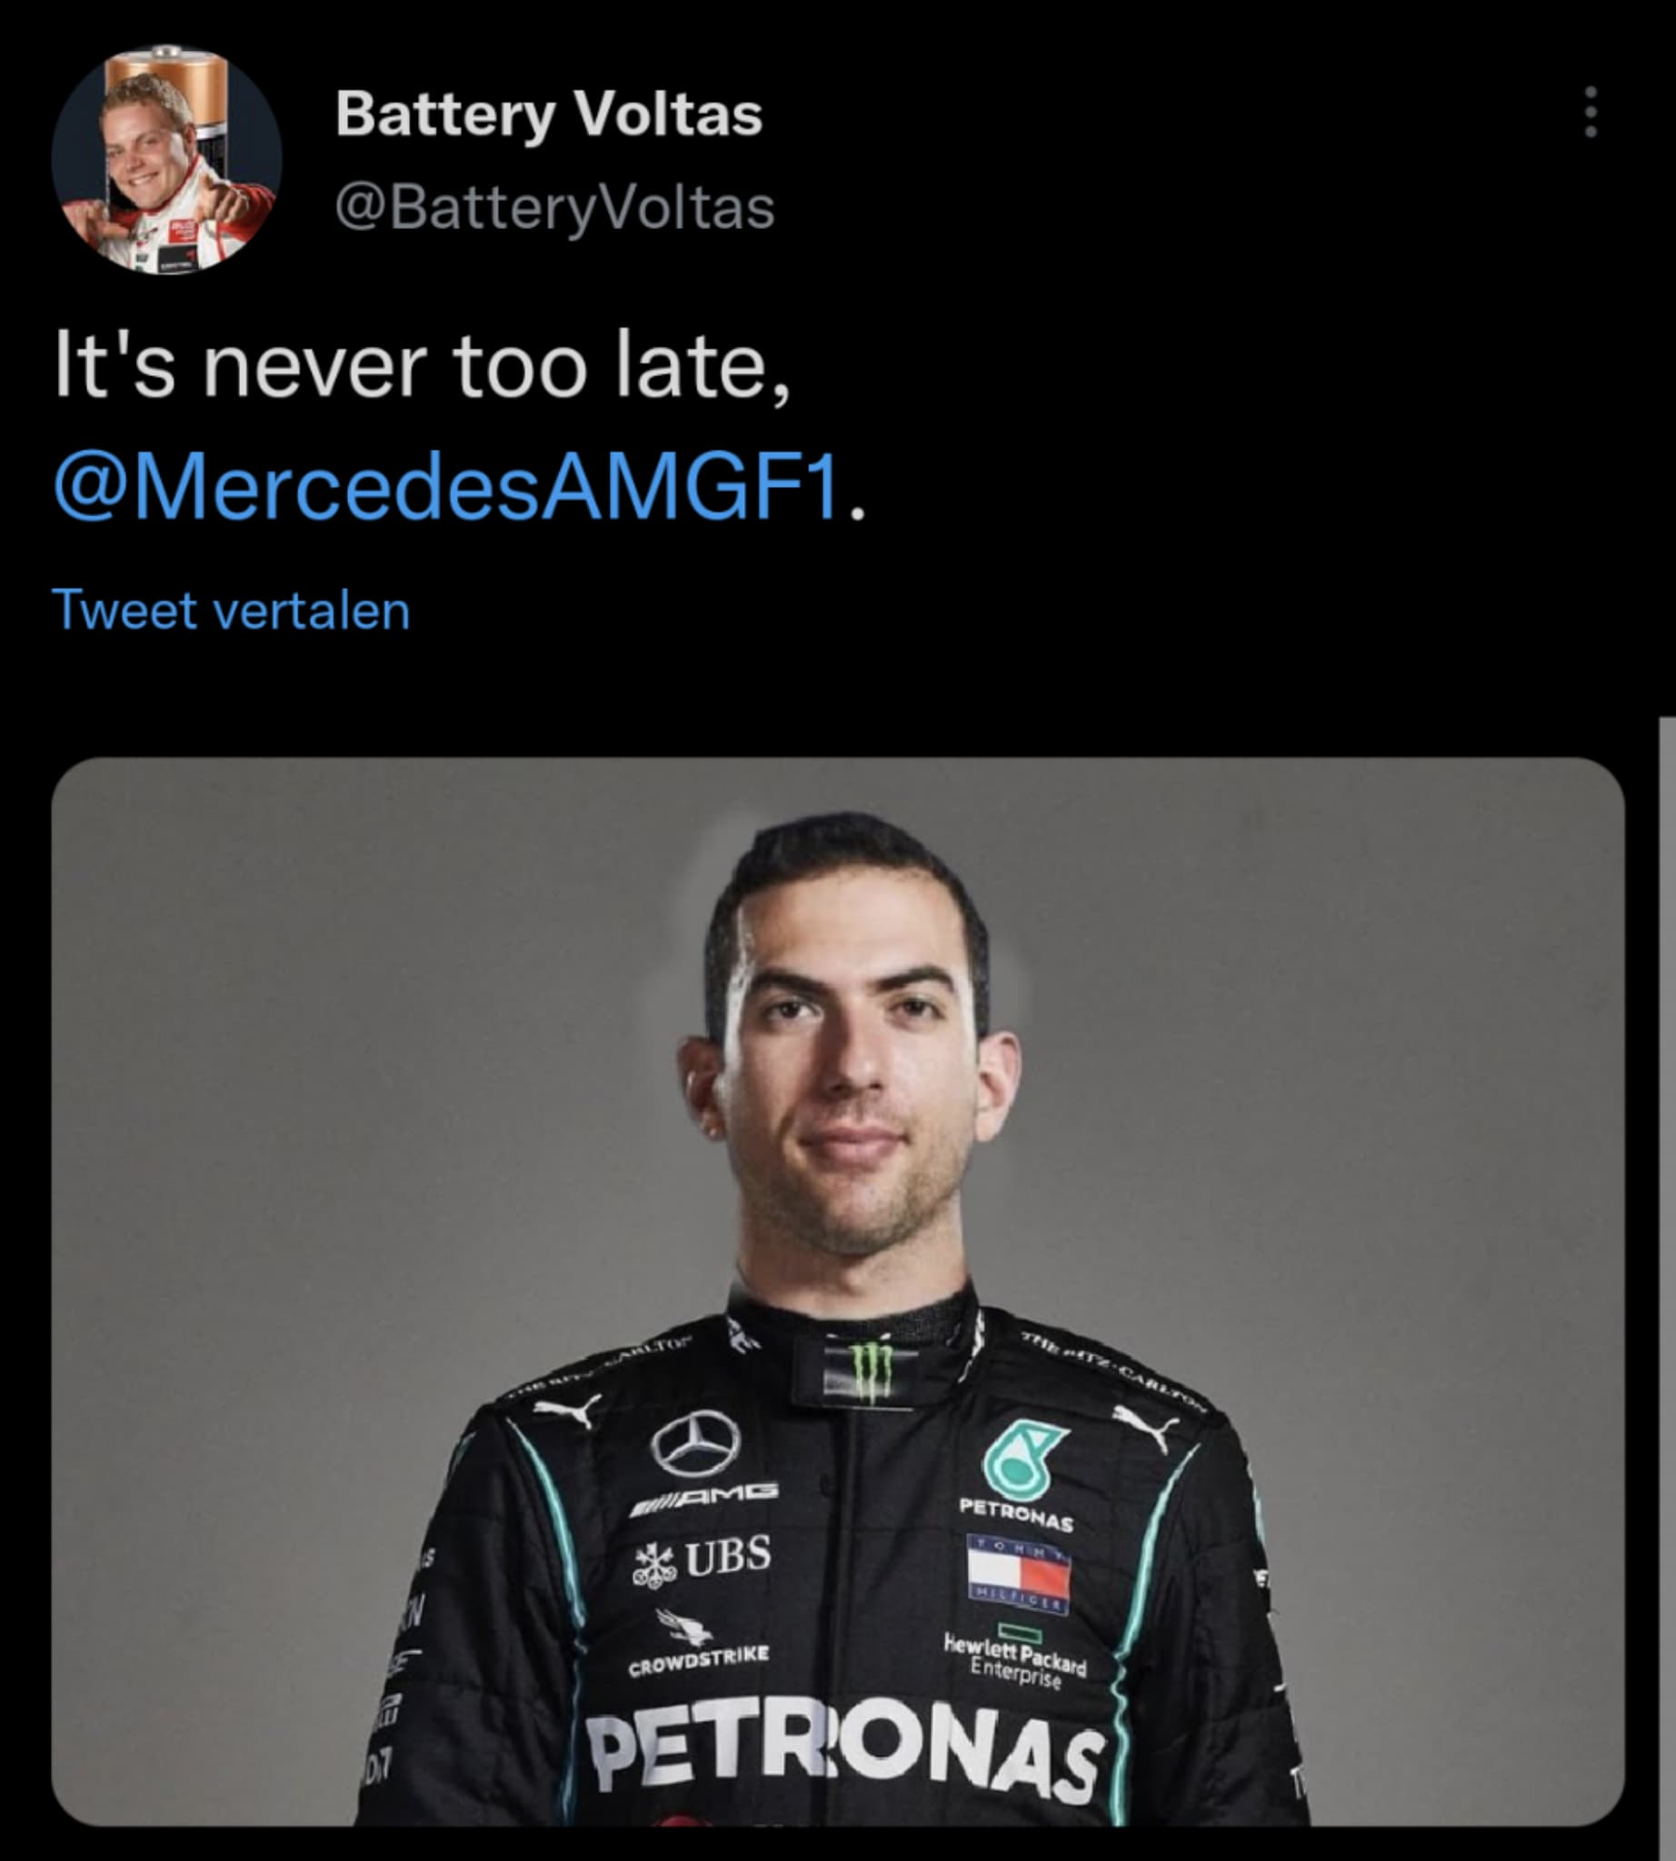
Task: Click the Hewlett Packard Enterprise logo
Action: pyautogui.click(x=1015, y=1661)
